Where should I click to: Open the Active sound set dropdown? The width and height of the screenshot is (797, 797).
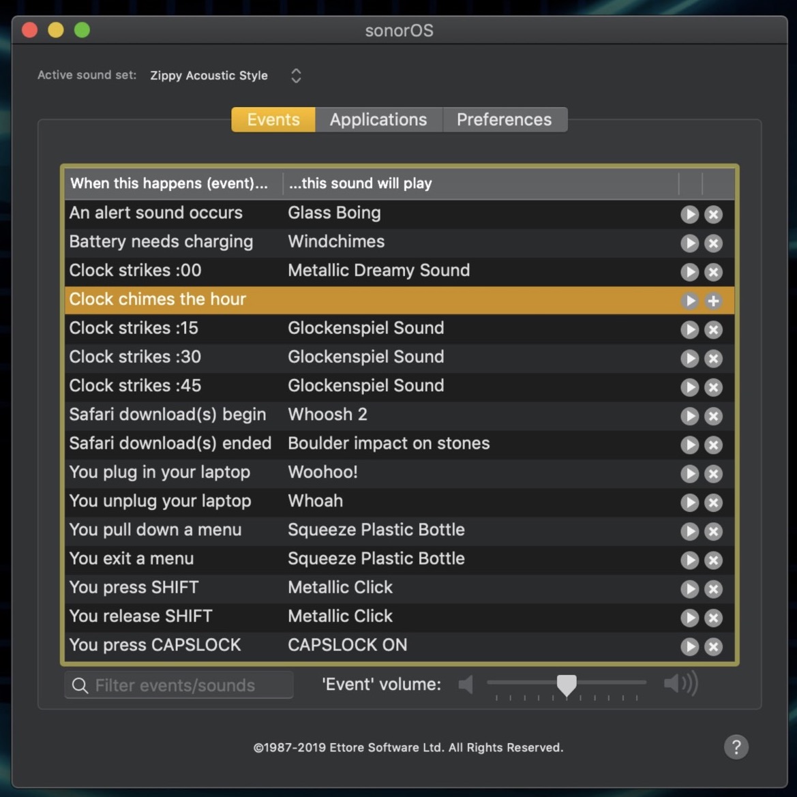[x=295, y=76]
